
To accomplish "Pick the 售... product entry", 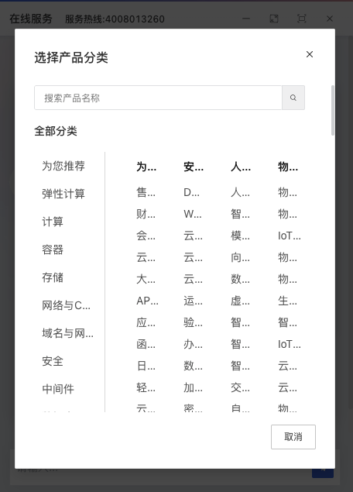I will point(146,192).
